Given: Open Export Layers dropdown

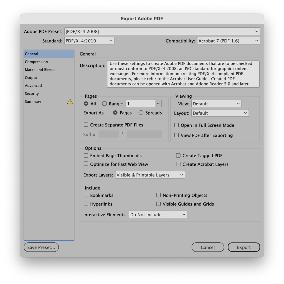Looking at the screenshot, I should 150,175.
